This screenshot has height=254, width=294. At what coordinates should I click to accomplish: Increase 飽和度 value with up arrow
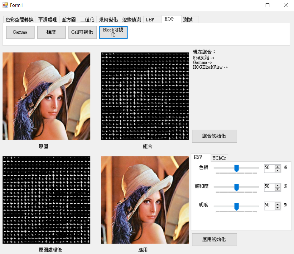point(278,186)
